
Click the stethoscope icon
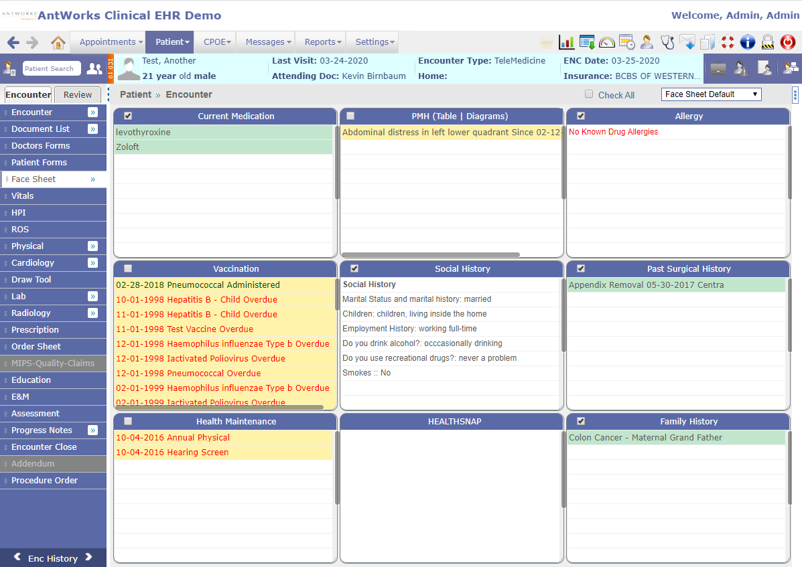pos(667,42)
